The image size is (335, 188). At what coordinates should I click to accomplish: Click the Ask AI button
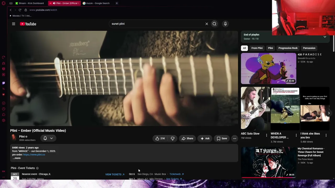[205, 138]
